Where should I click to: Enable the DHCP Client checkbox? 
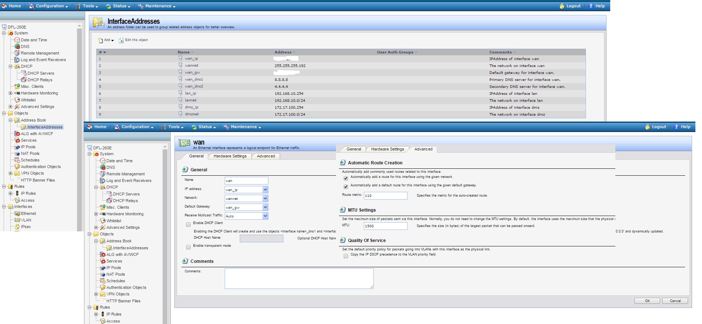188,224
